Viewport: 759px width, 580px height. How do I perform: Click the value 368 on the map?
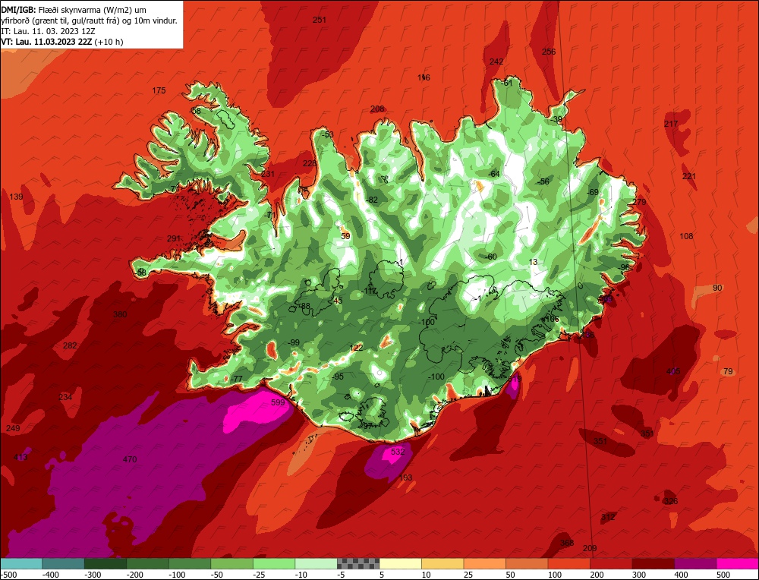(567, 543)
